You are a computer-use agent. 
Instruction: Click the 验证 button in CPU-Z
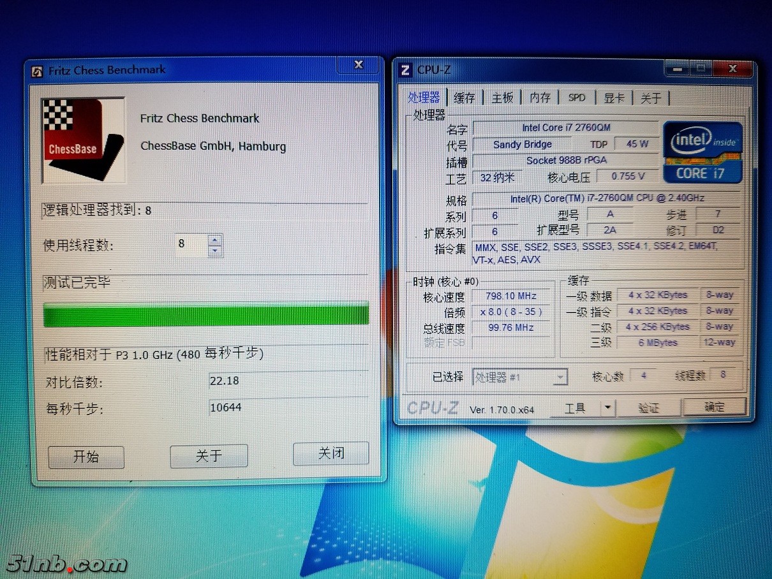point(648,407)
